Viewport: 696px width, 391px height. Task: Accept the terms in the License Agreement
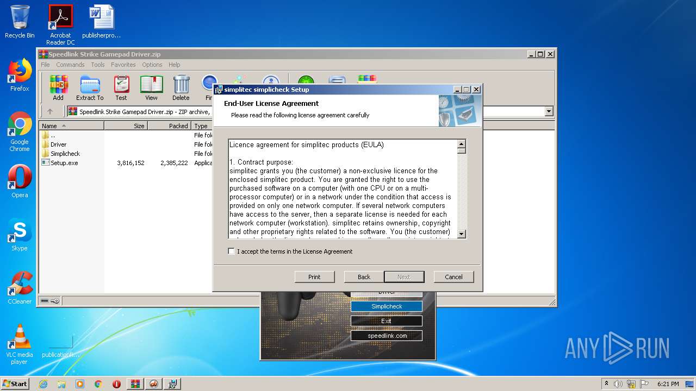point(232,251)
